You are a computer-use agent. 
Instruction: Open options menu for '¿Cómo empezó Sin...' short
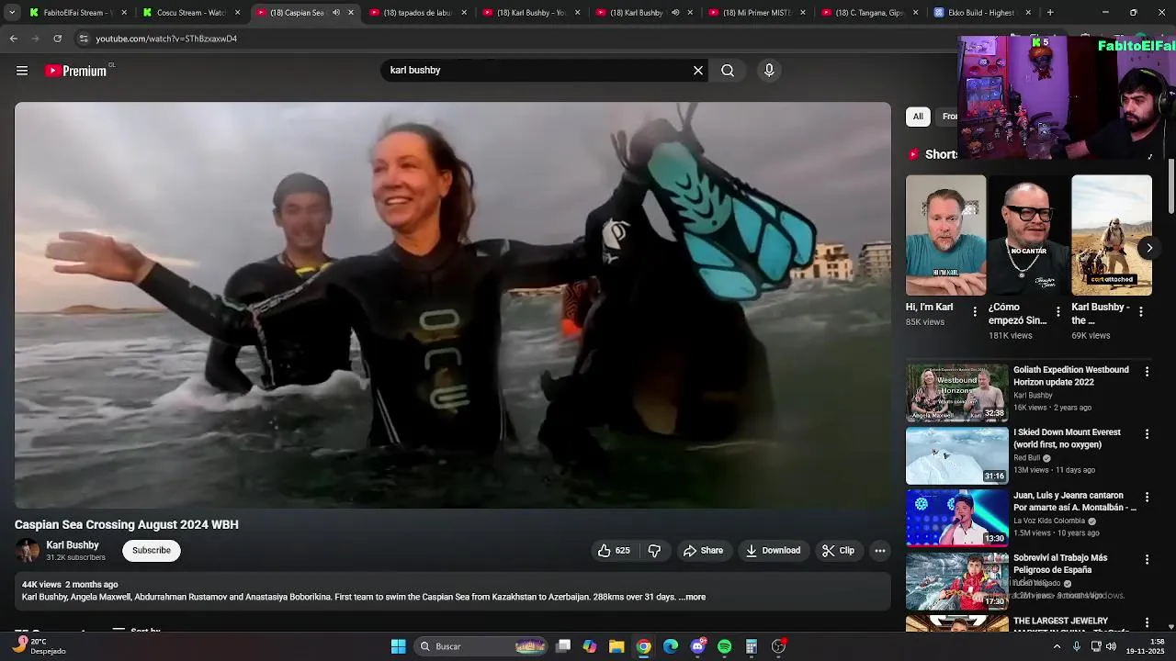[1057, 312]
